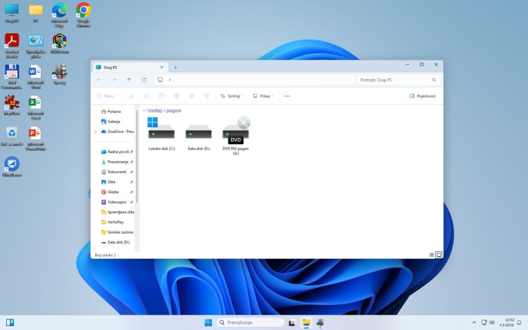Open Microsoft Edge desktop shortcut
This screenshot has width=528, height=330.
click(59, 14)
